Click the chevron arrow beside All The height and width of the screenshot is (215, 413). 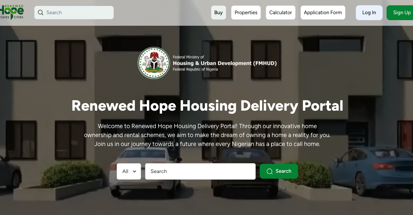tap(134, 171)
